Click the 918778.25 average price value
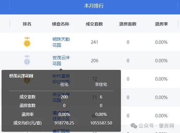The image size is (180, 133). pyautogui.click(x=64, y=123)
